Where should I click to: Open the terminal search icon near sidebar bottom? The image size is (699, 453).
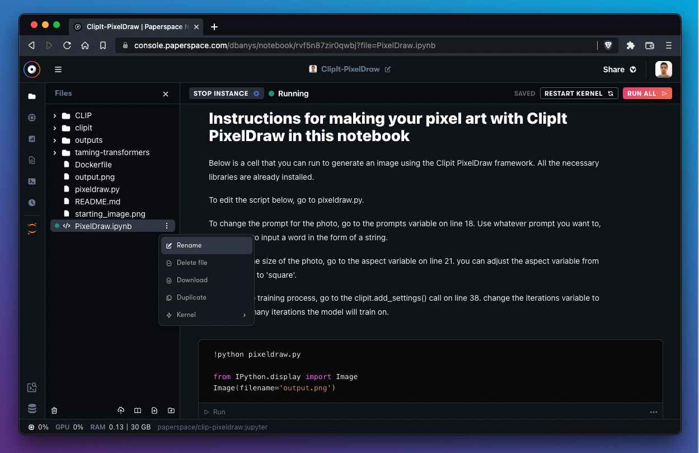coord(32,387)
